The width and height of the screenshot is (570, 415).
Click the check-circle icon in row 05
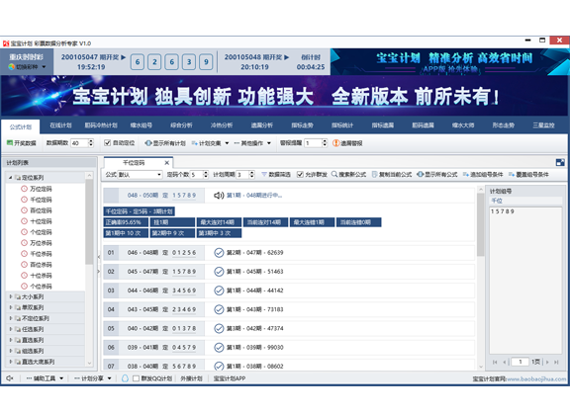(x=219, y=329)
